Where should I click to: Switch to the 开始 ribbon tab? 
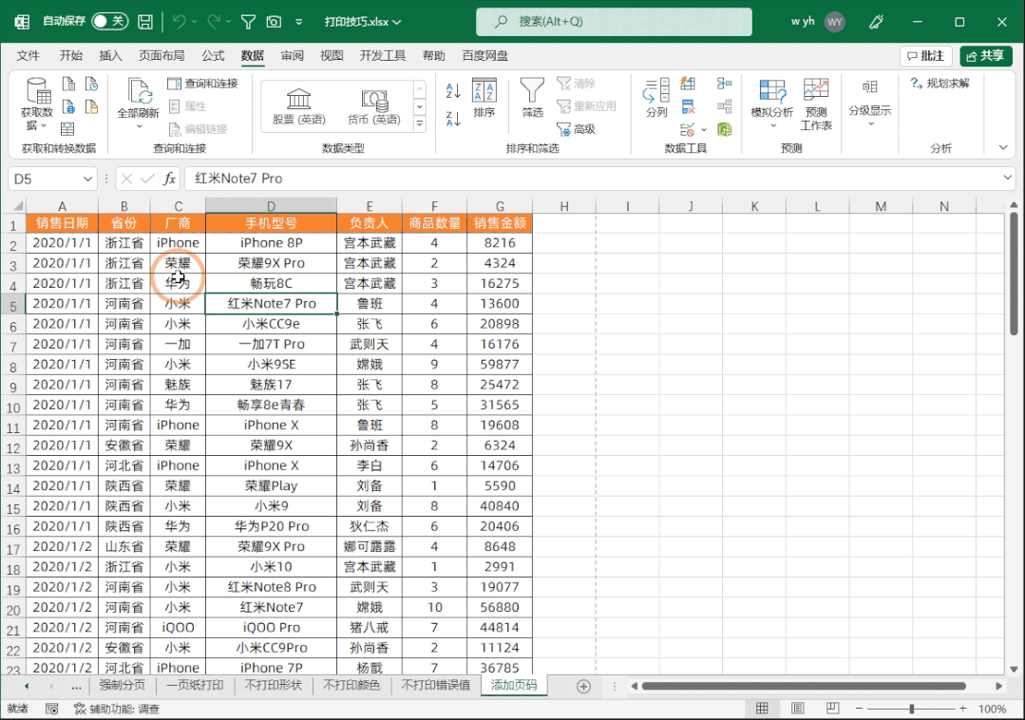coord(70,55)
